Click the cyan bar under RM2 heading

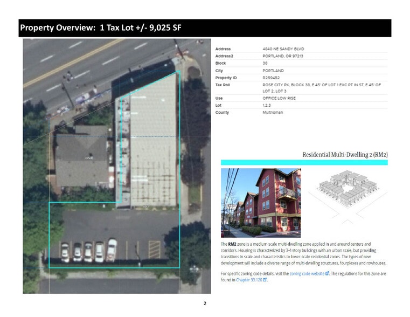pos(304,162)
